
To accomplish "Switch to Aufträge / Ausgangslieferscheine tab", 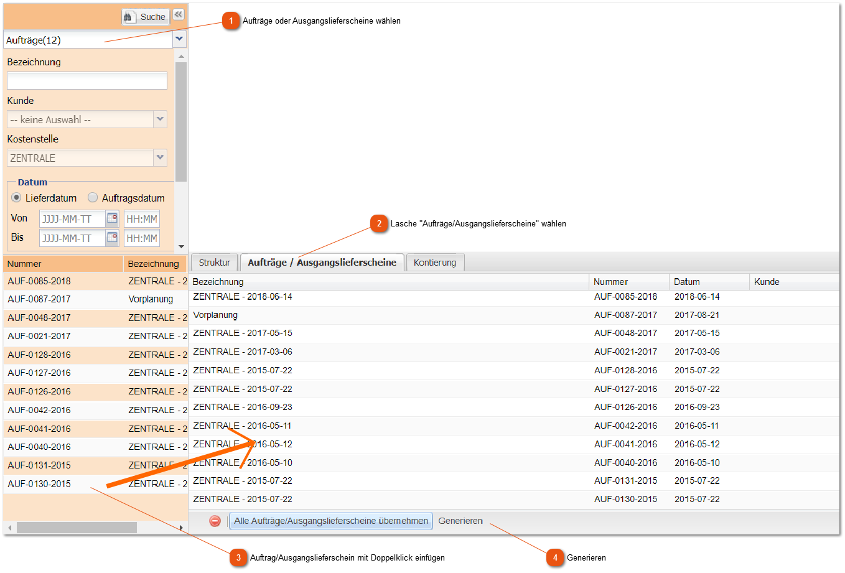I will click(322, 263).
